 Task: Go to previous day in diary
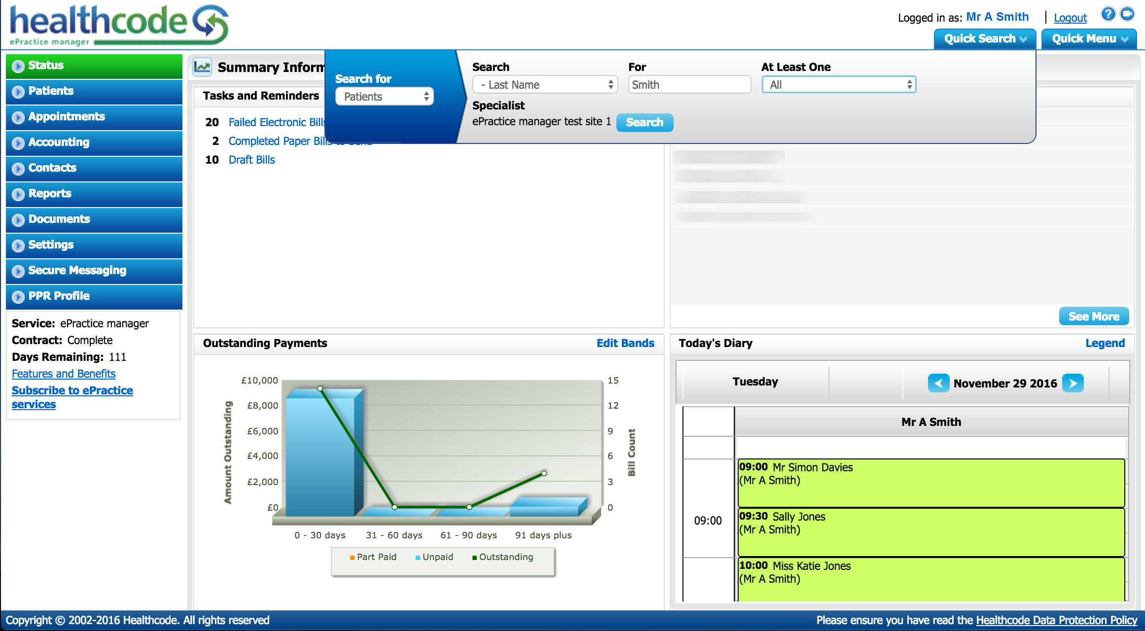pos(938,383)
